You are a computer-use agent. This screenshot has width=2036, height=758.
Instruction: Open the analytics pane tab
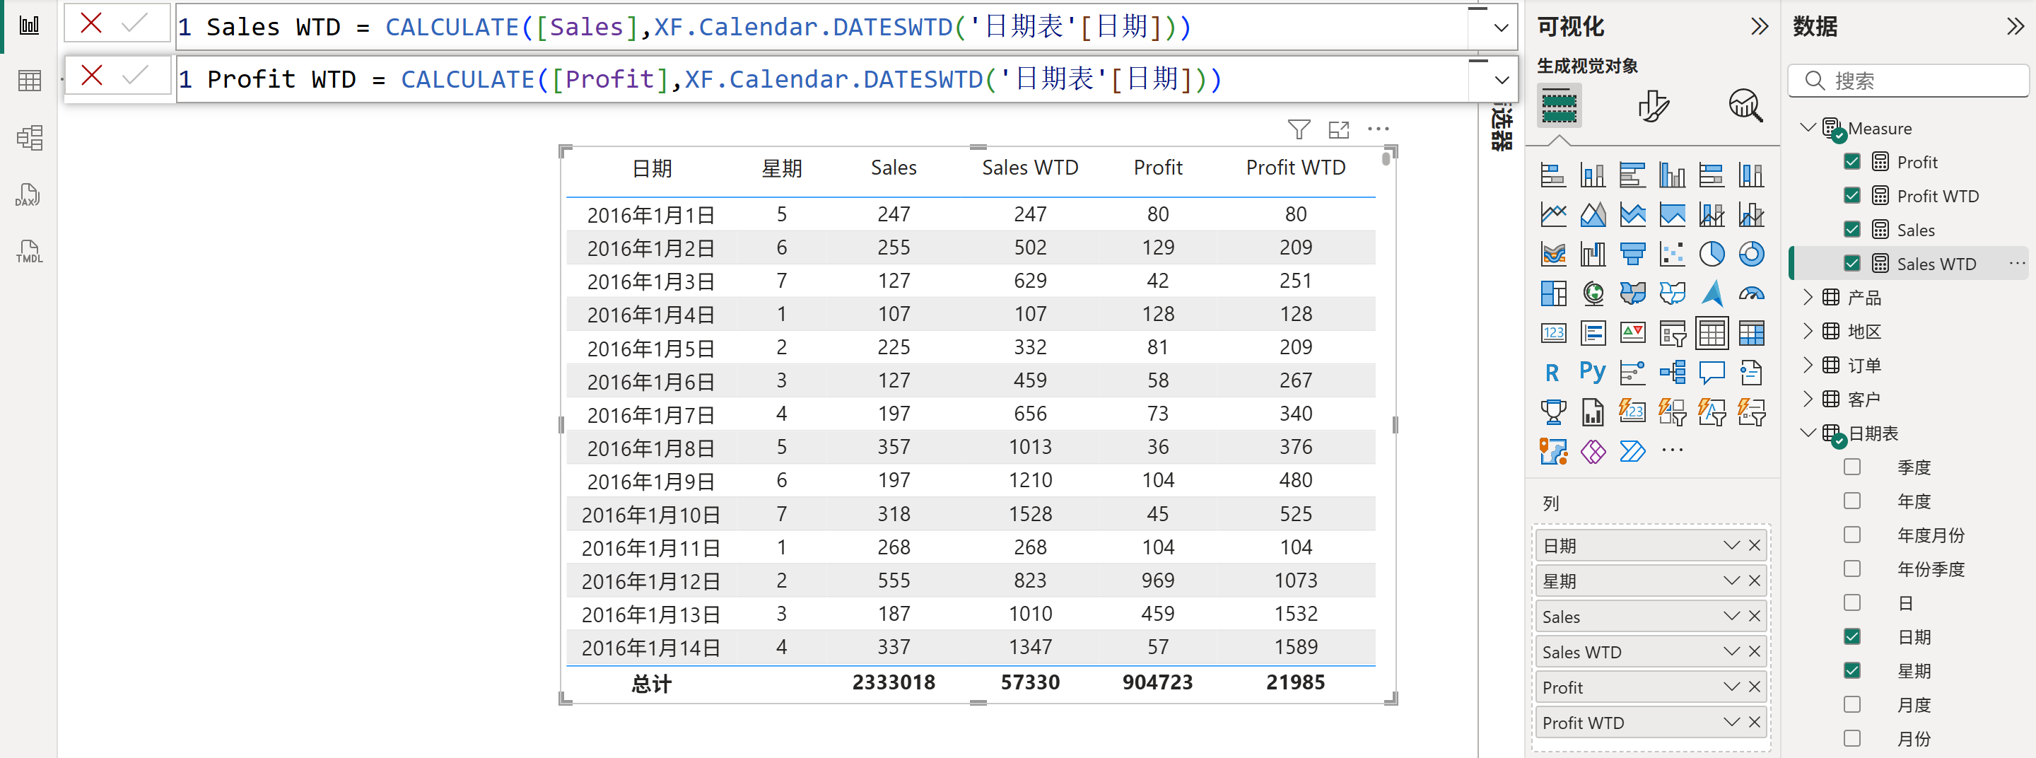(1745, 106)
